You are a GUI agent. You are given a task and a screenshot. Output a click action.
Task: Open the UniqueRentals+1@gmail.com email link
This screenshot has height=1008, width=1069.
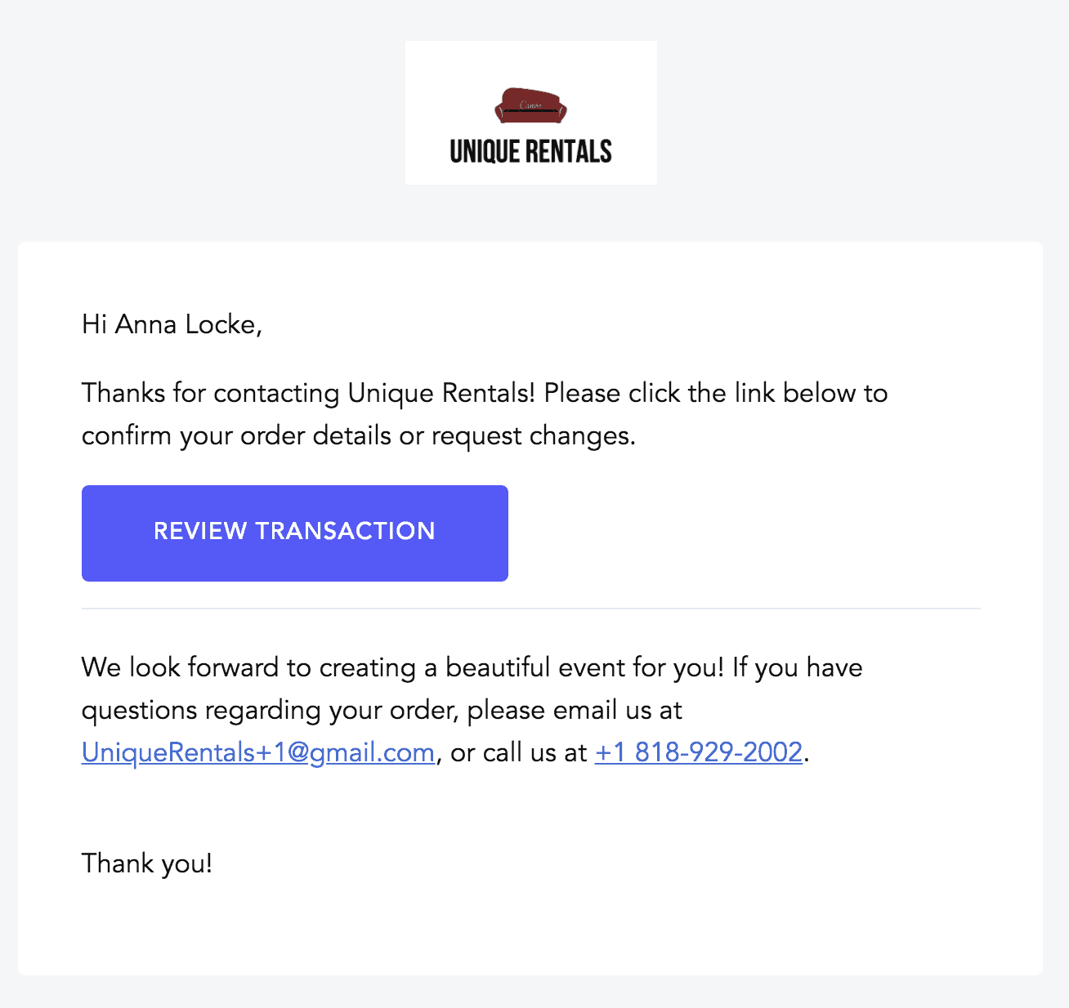pos(258,752)
